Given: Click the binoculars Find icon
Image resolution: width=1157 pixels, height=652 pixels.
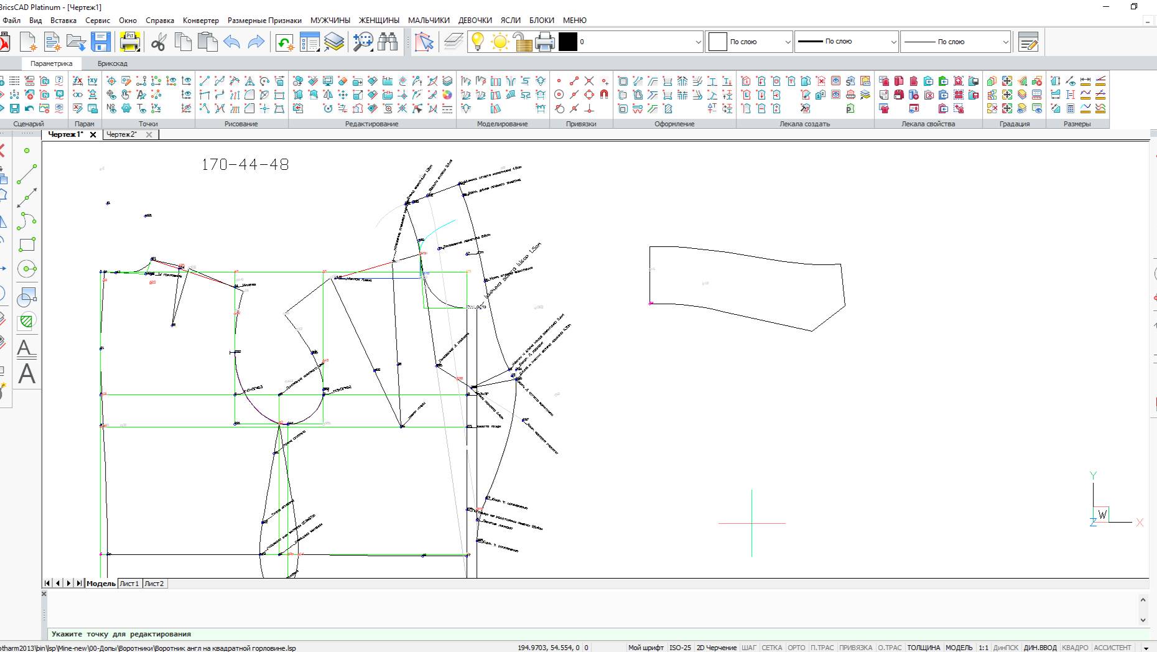Looking at the screenshot, I should [x=388, y=42].
